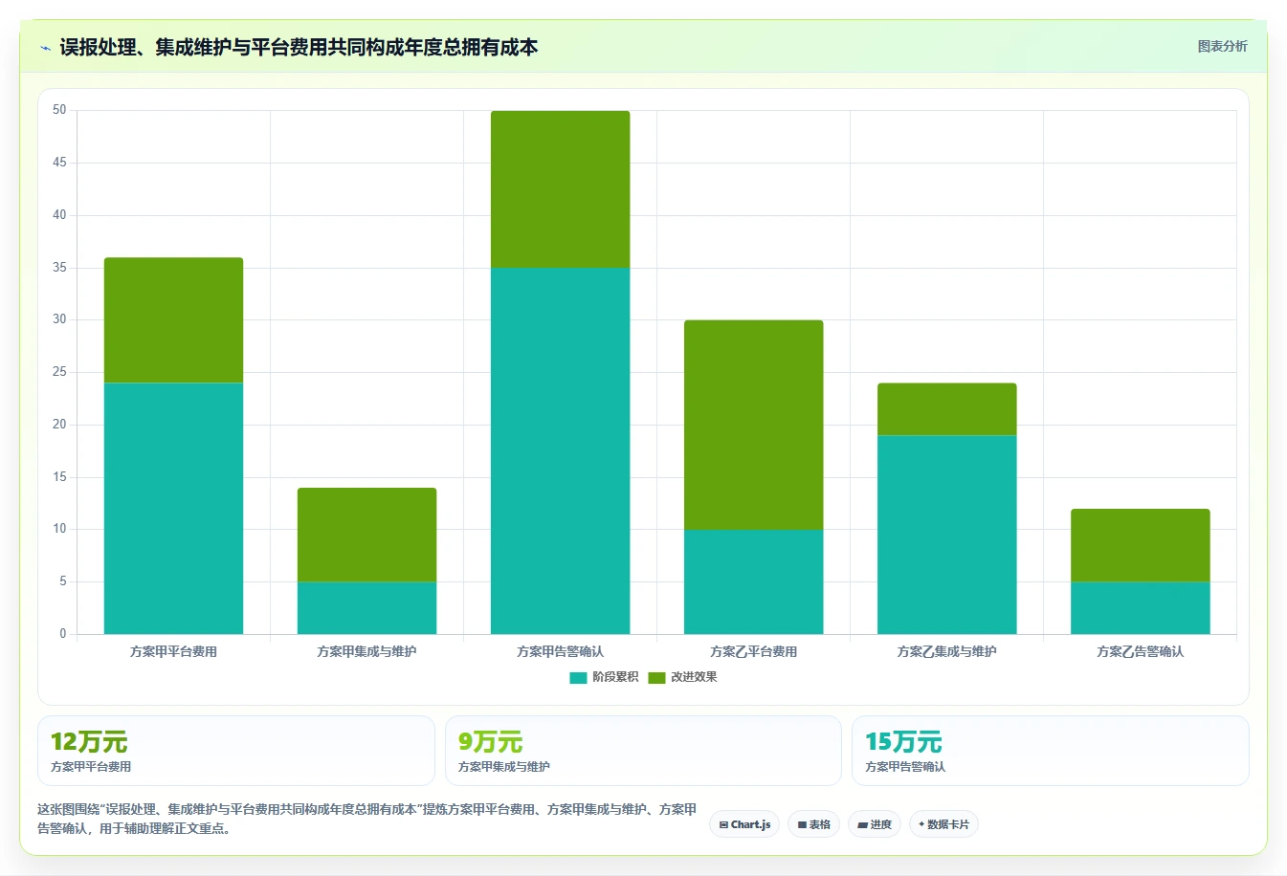This screenshot has width=1287, height=876.
Task: Click the description paragraph below the cards
Action: (366, 819)
